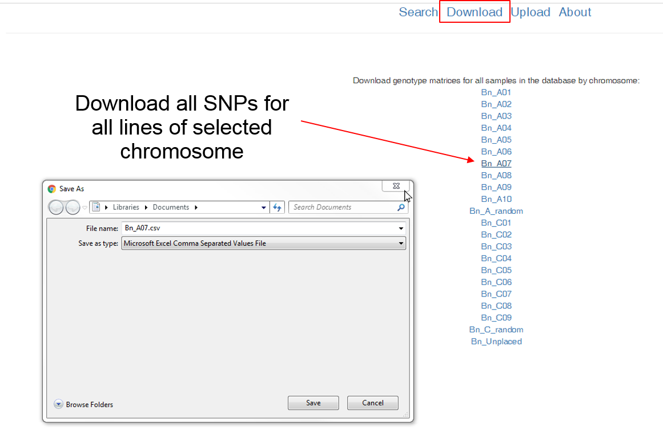Close the Save As dialog
Image resolution: width=663 pixels, height=439 pixels.
pos(396,186)
